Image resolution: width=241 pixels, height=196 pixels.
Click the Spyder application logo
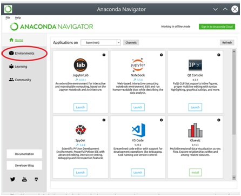point(81,130)
